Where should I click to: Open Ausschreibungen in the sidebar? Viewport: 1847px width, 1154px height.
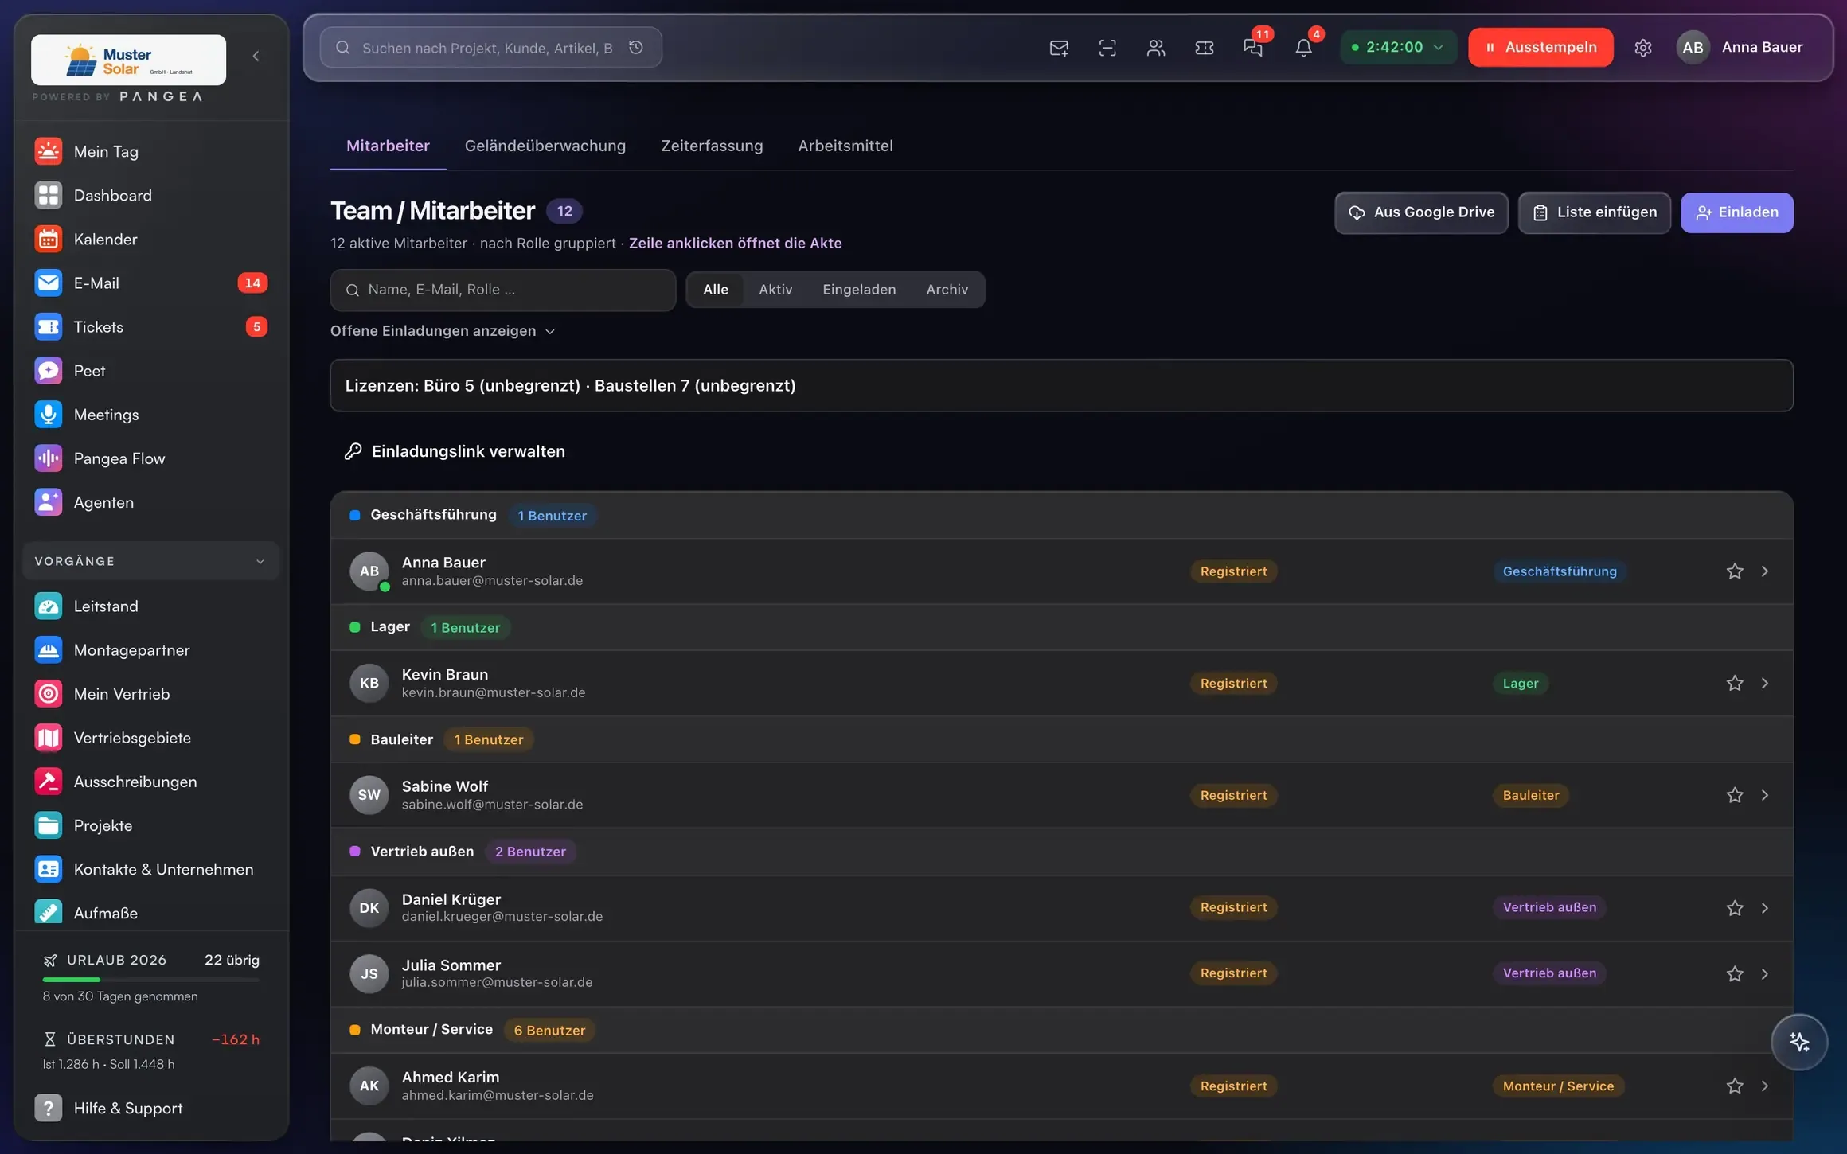(150, 782)
